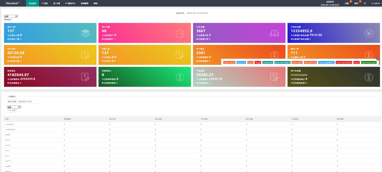The image size is (382, 172).
Task: Open the 交易 menu in navbar
Action: pos(56,3)
